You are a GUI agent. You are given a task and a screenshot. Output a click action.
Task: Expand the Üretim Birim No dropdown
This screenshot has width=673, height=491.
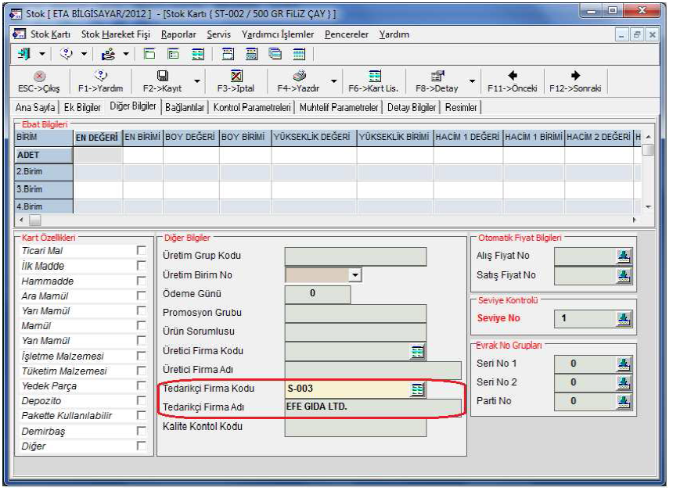(355, 275)
